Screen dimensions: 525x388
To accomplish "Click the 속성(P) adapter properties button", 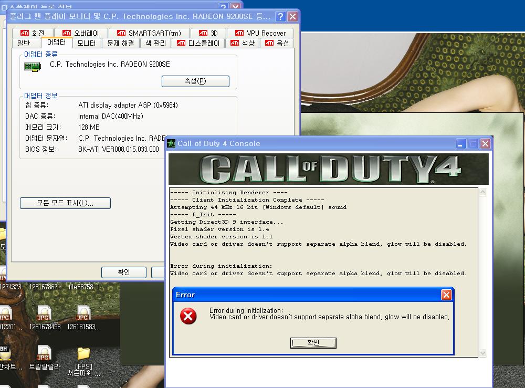I will pyautogui.click(x=195, y=81).
